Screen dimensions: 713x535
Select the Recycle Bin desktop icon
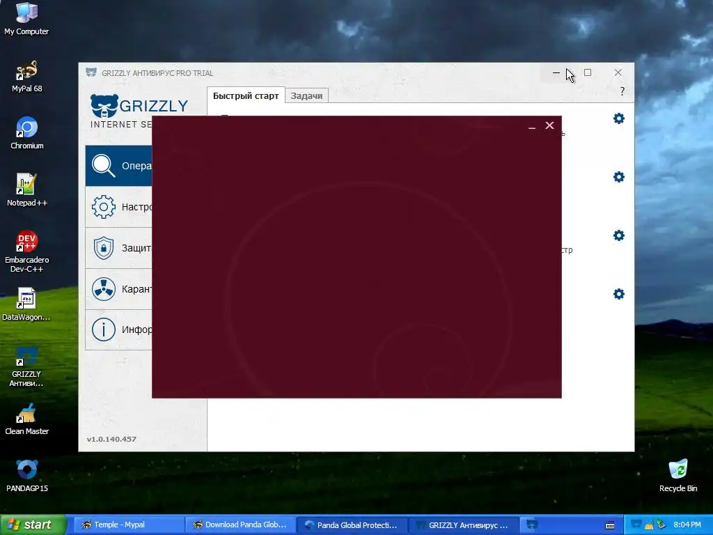click(678, 476)
